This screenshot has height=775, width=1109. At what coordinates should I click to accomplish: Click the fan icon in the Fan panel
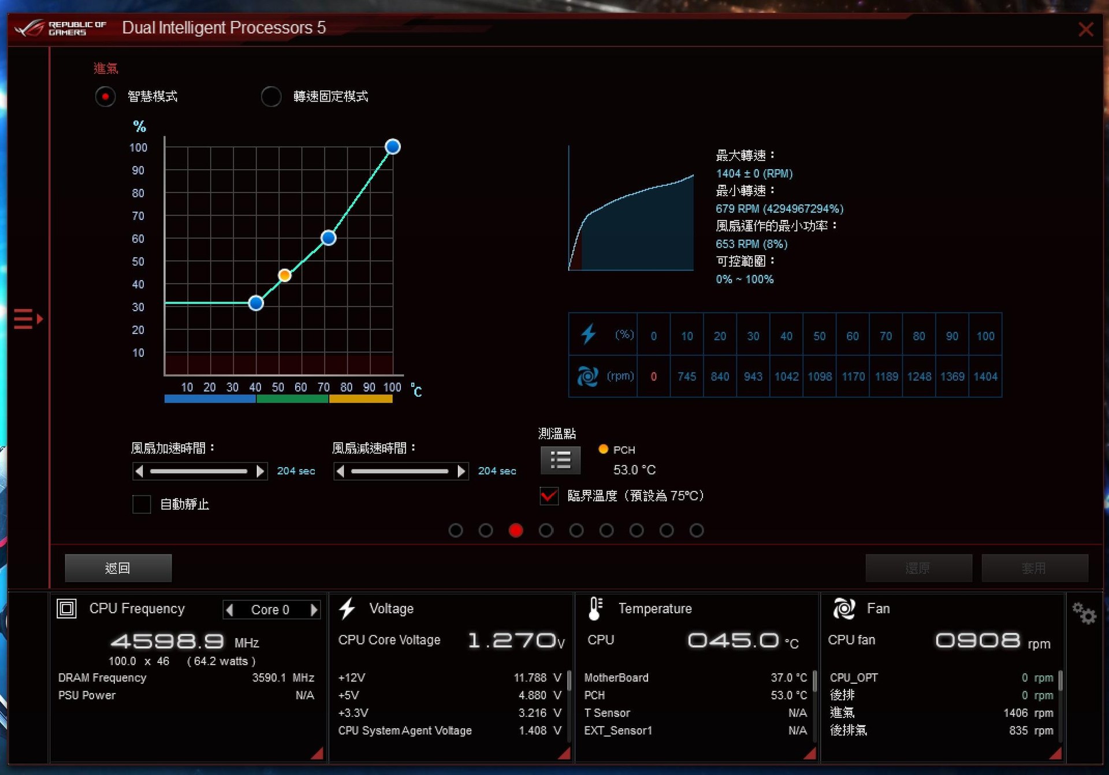tap(844, 608)
